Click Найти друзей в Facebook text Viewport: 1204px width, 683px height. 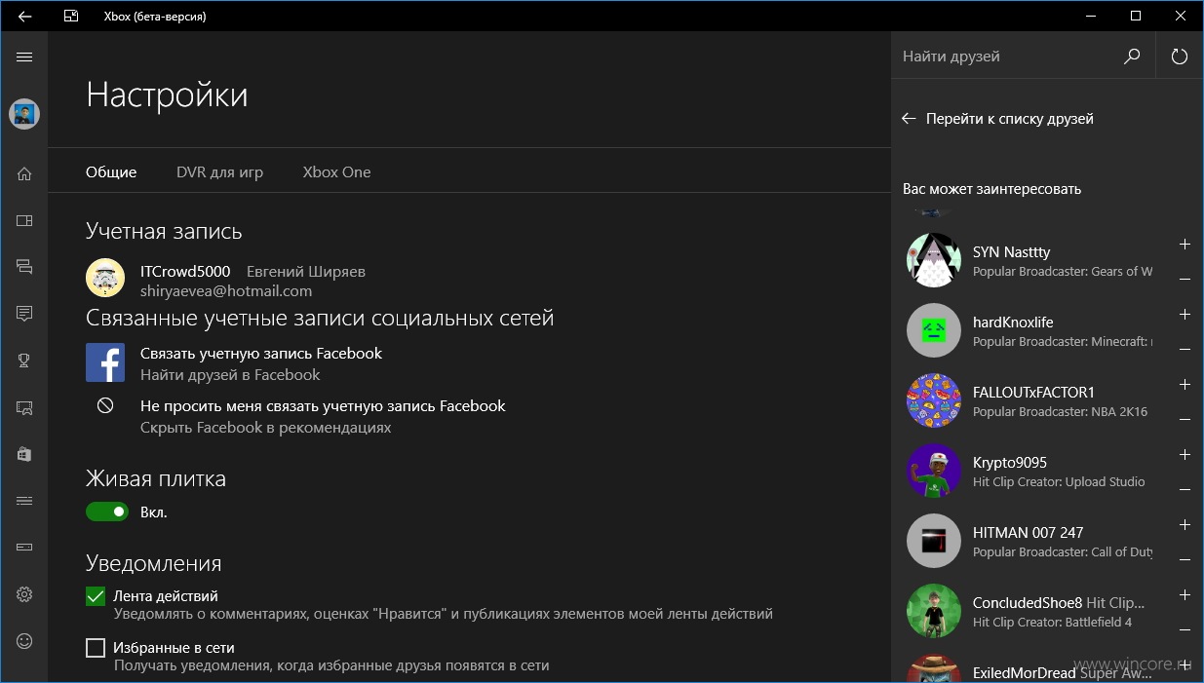230,374
